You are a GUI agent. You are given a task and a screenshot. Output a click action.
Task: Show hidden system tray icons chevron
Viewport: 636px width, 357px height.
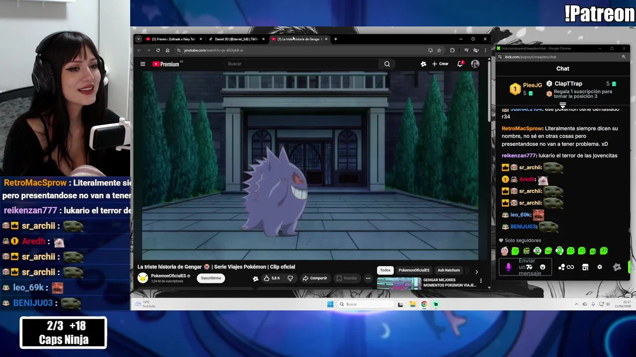point(576,304)
